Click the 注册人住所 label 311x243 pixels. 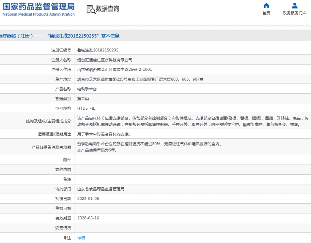[61, 70]
